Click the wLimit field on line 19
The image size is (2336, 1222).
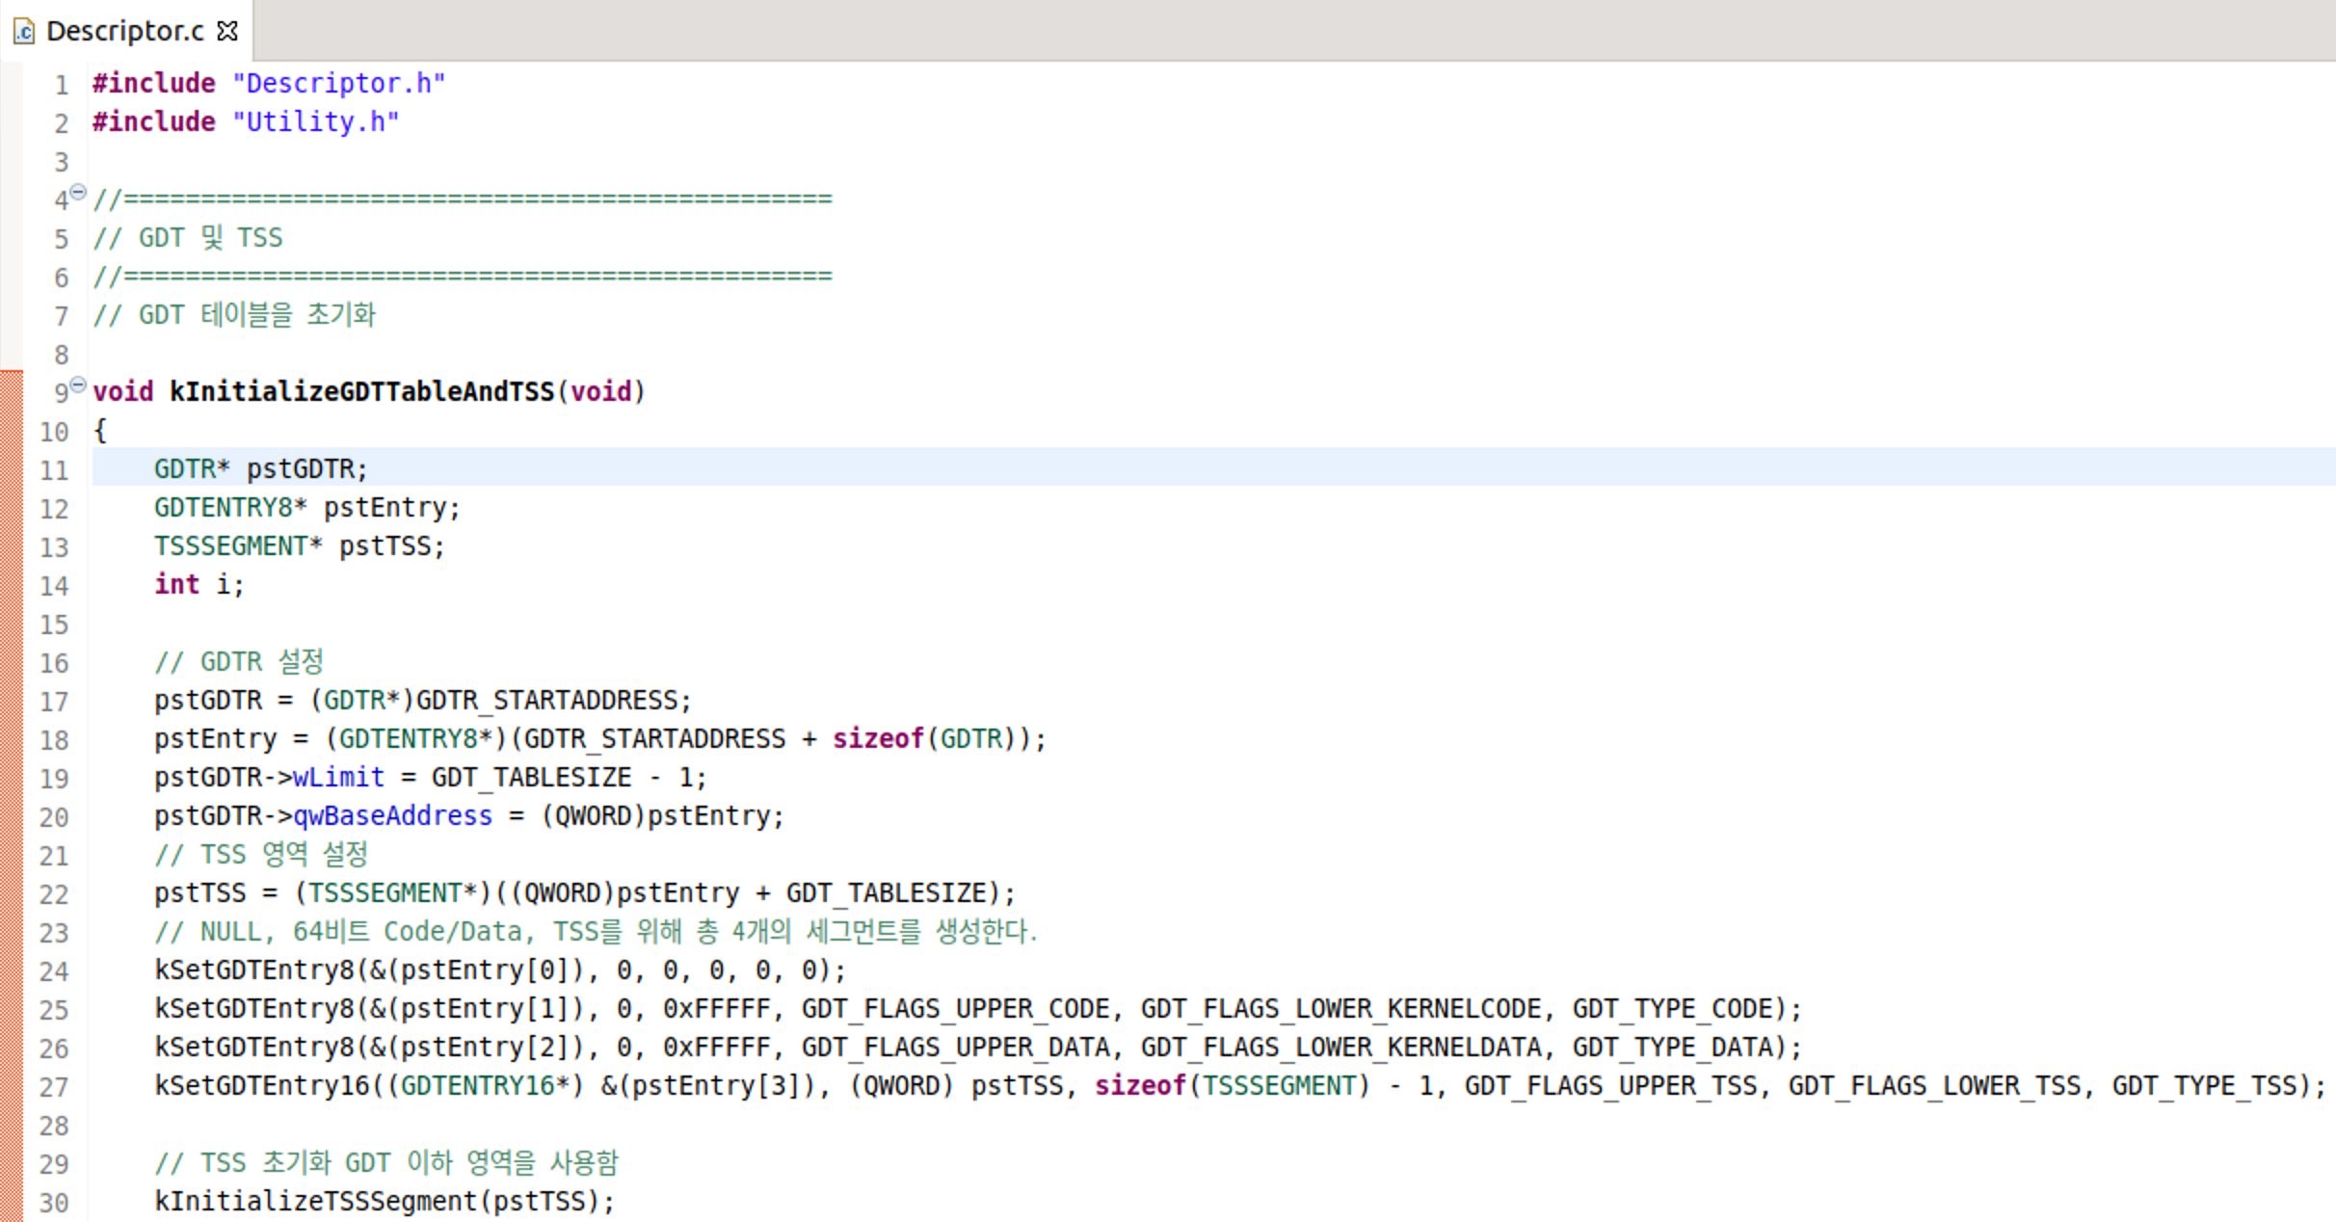(x=338, y=777)
